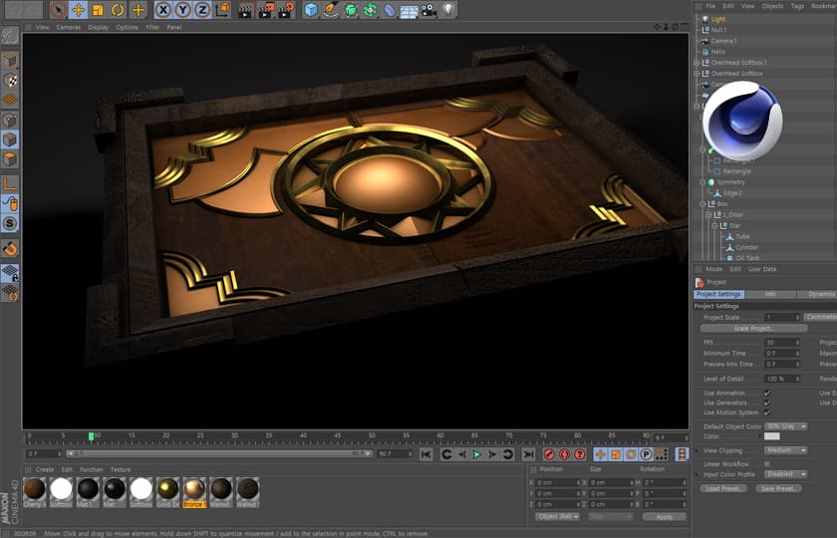This screenshot has height=538, width=837.
Task: Open the purple deformer objects menu
Action: coord(390,10)
